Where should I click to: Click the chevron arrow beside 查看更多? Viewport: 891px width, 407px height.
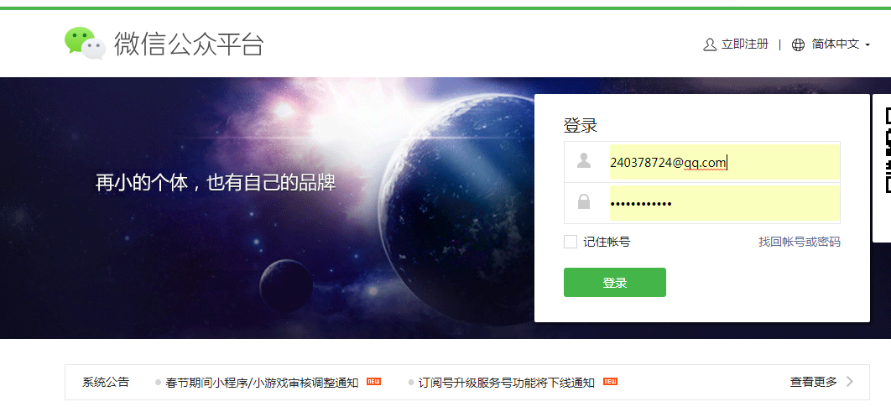click(x=850, y=382)
